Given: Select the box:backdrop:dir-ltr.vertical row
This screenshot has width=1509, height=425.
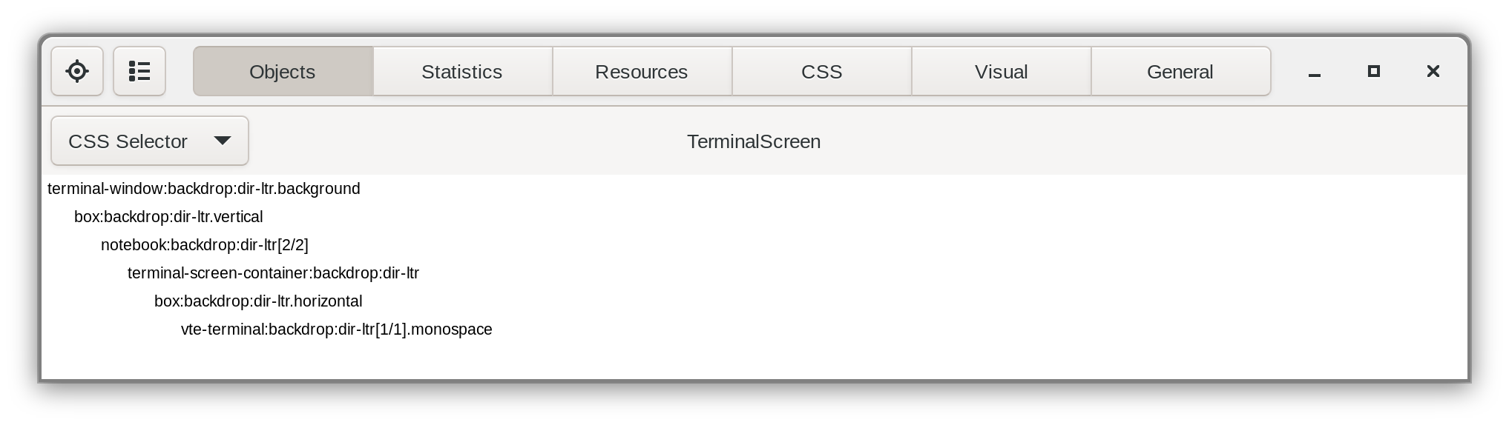Looking at the screenshot, I should [x=168, y=217].
